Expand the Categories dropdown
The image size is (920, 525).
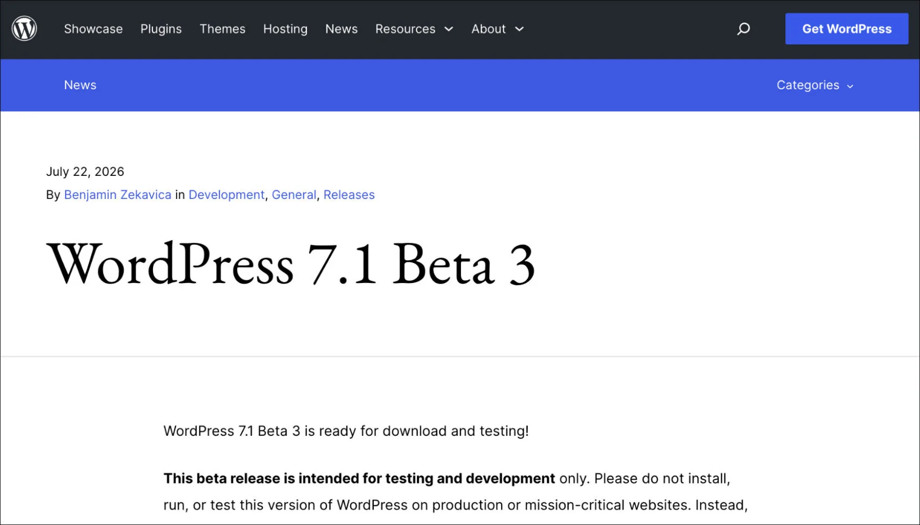[815, 85]
